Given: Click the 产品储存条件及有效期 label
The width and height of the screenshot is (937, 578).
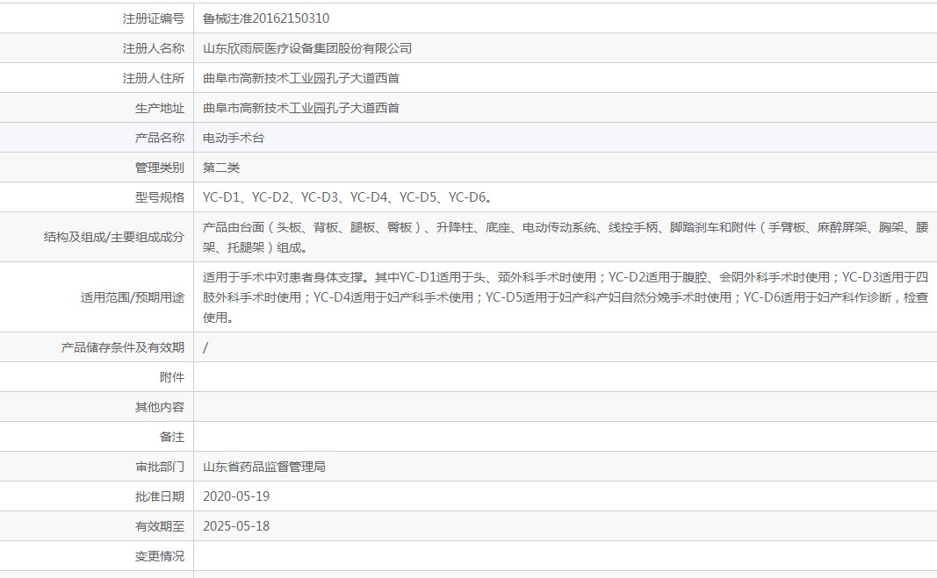Looking at the screenshot, I should [x=122, y=347].
